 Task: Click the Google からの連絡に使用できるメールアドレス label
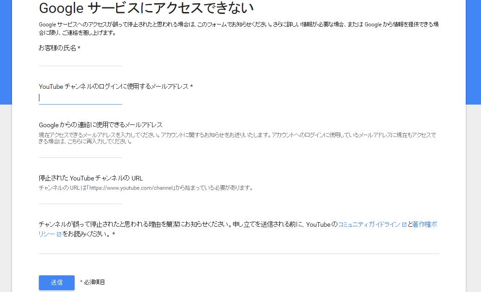click(x=101, y=125)
